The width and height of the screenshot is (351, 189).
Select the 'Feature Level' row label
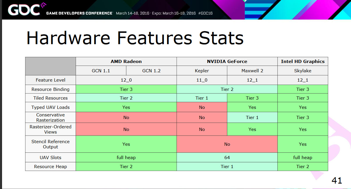[51, 80]
